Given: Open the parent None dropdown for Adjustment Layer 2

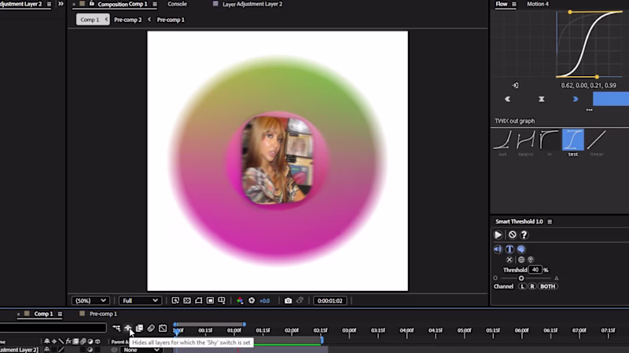Looking at the screenshot, I should point(141,350).
